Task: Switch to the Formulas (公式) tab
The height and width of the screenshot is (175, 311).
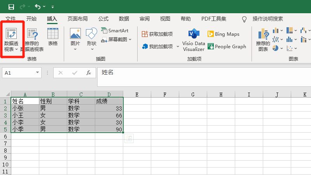Action: click(103, 19)
